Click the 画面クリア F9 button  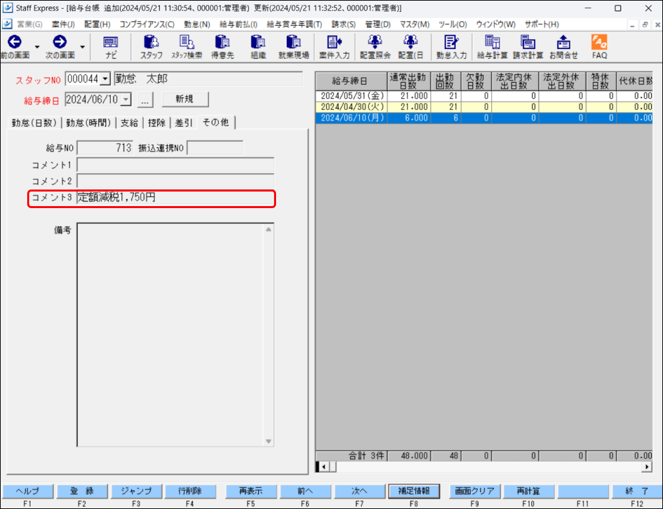coord(475,491)
